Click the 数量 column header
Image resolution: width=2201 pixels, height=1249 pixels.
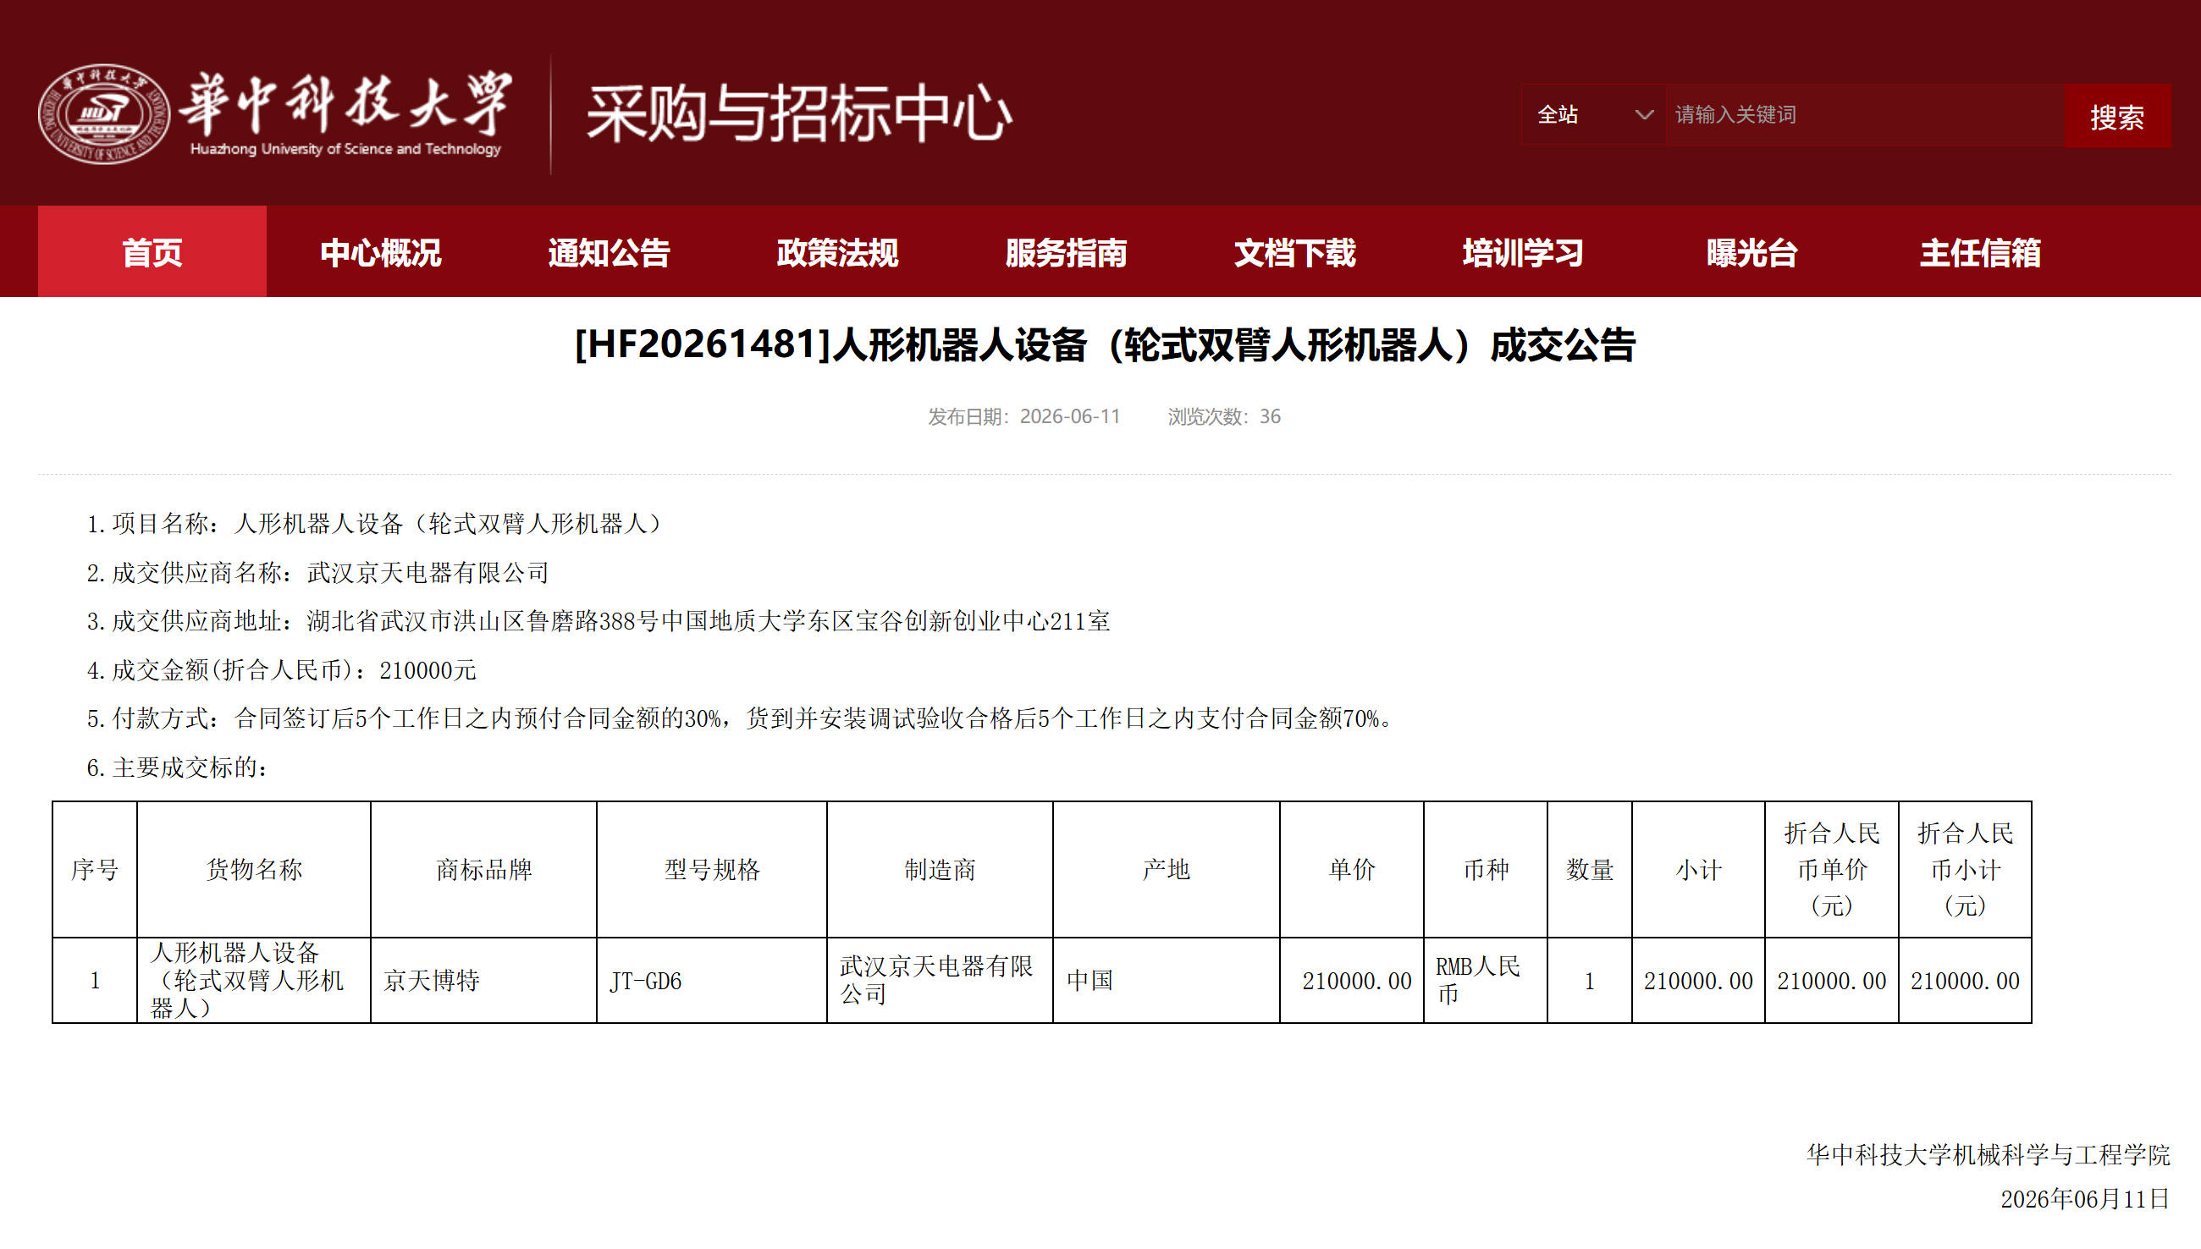click(x=1590, y=870)
